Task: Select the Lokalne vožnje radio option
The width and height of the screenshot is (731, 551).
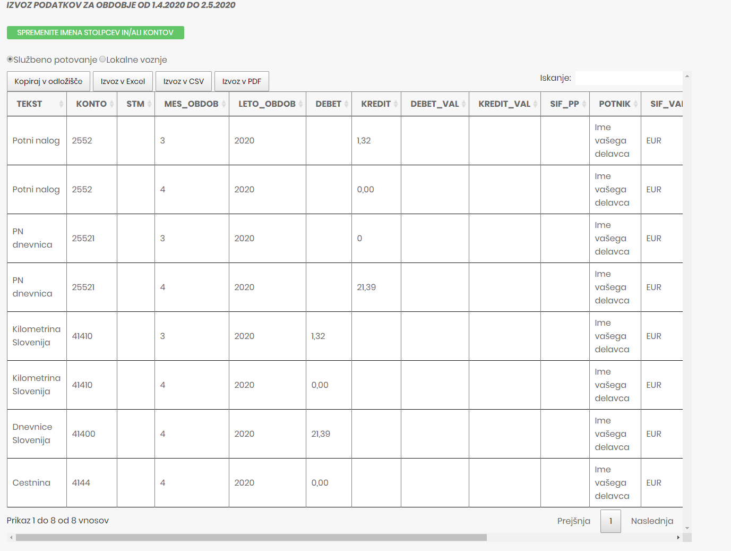Action: tap(102, 60)
